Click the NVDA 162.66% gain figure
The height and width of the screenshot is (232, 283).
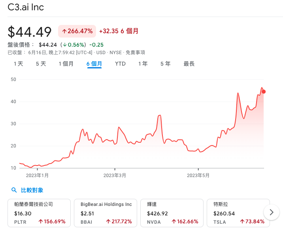click(x=185, y=222)
